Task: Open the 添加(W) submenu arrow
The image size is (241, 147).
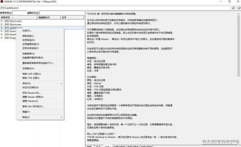Action: pos(61,83)
